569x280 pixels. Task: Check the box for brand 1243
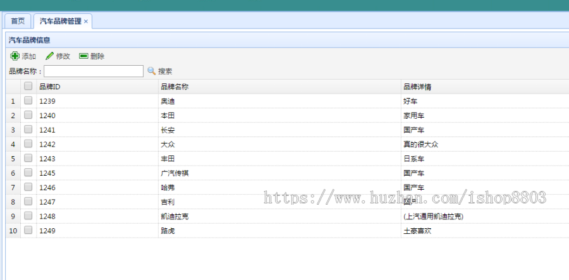coord(28,158)
